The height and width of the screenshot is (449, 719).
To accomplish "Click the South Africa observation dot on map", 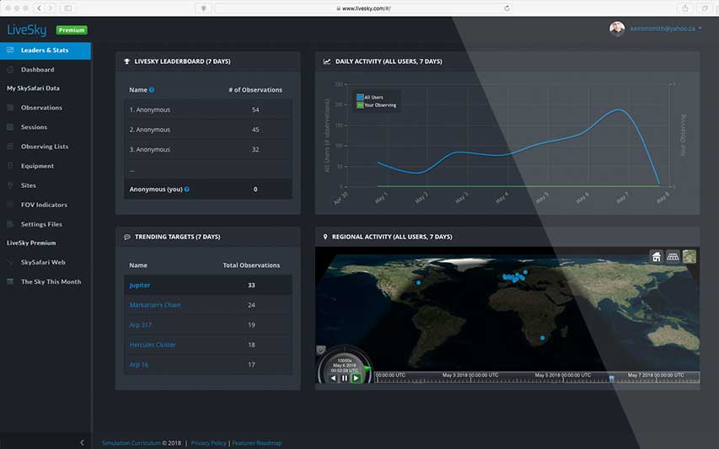I will pyautogui.click(x=543, y=338).
